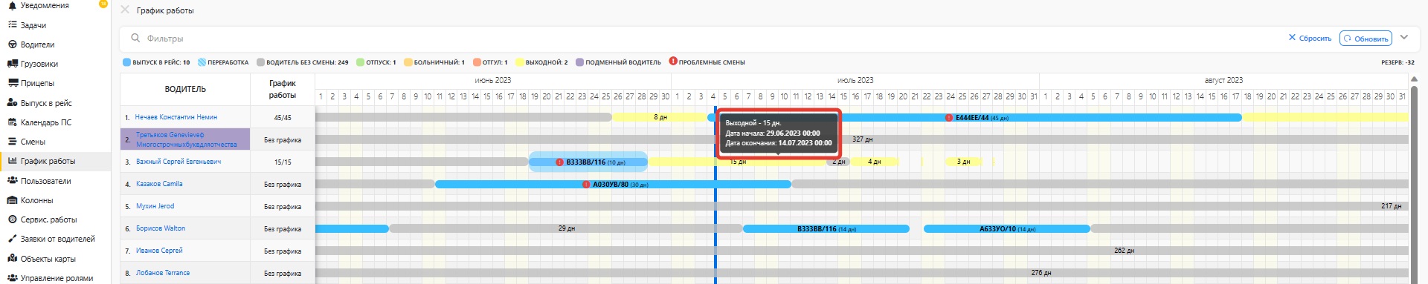
Task: Click the 45/45 schedule cell
Action: tap(283, 117)
